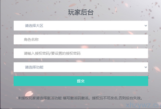Click the xhzywz watermark text
Viewport: 161px width, 109px height.
pos(142,105)
